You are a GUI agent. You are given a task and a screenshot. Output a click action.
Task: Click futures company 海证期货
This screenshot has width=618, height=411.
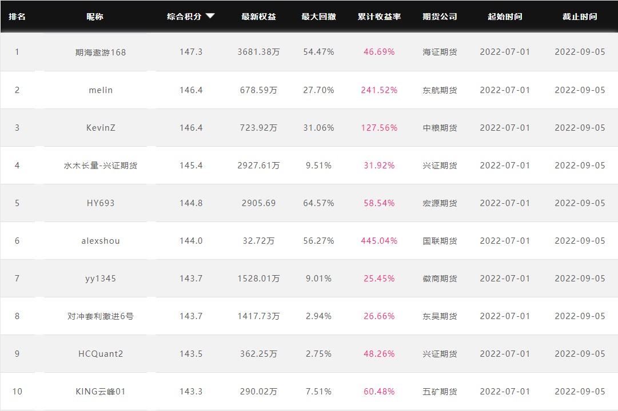tap(440, 52)
